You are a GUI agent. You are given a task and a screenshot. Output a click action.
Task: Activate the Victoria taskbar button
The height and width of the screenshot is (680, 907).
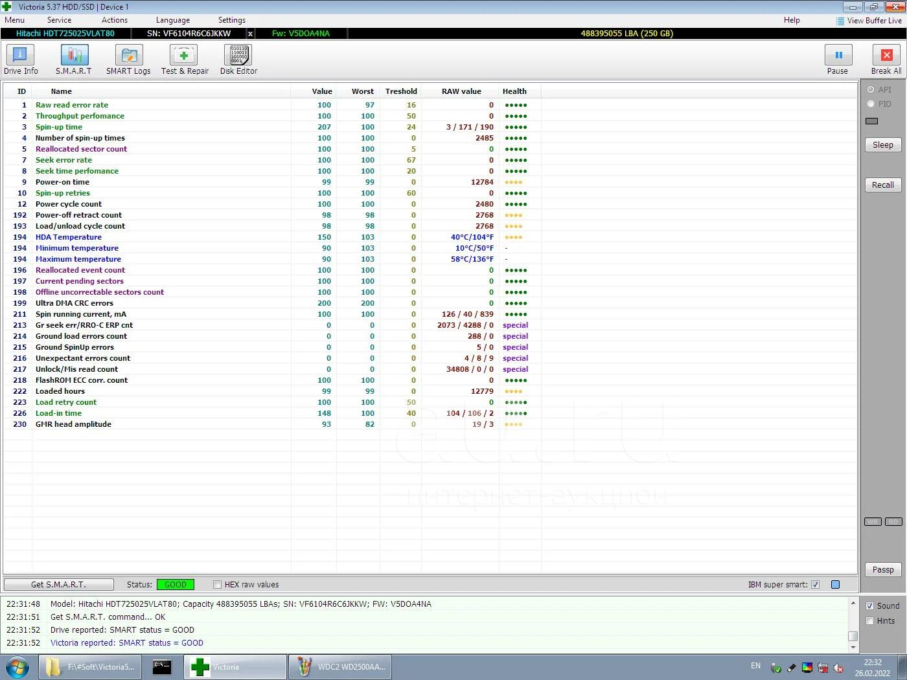[235, 667]
